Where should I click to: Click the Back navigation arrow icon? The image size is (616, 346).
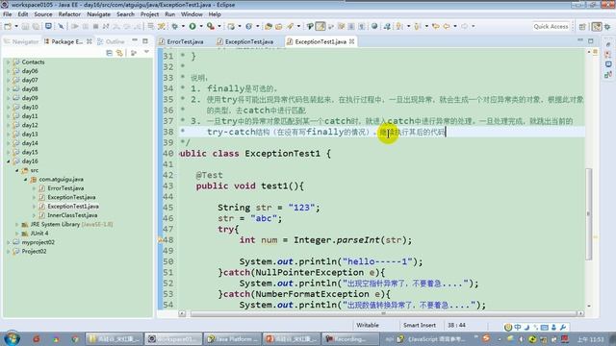pyautogui.click(x=447, y=26)
